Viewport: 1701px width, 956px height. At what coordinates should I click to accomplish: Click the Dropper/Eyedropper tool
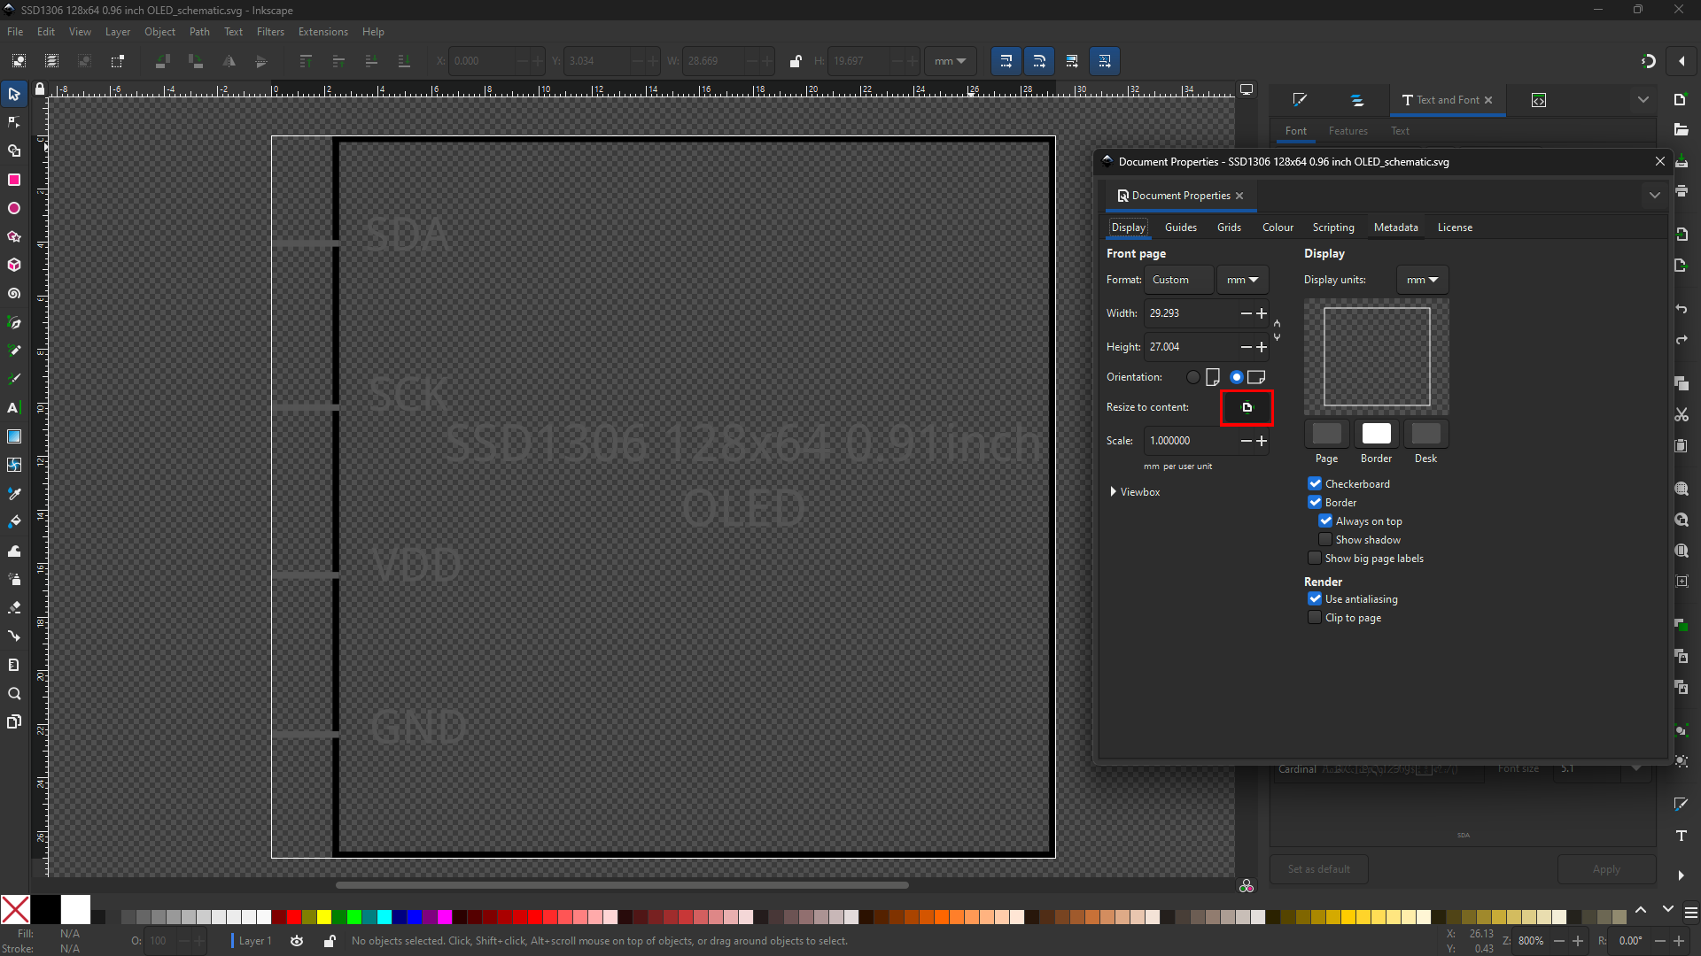15,492
